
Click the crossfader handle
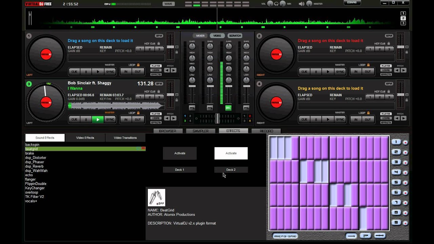point(217,118)
